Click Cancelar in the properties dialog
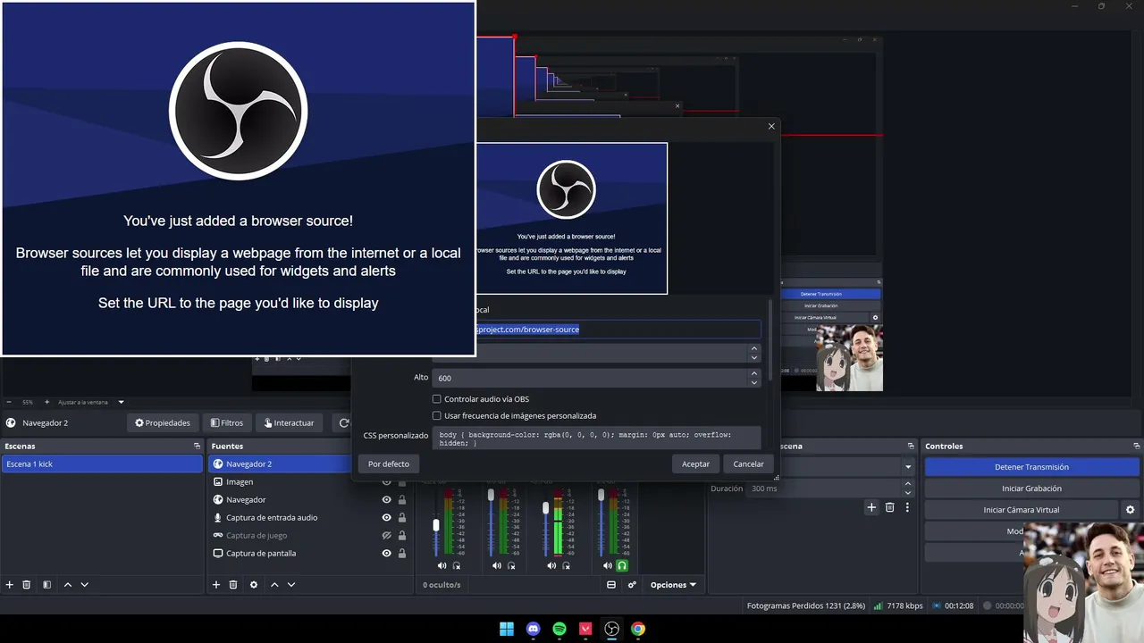This screenshot has height=643, width=1144. point(749,463)
